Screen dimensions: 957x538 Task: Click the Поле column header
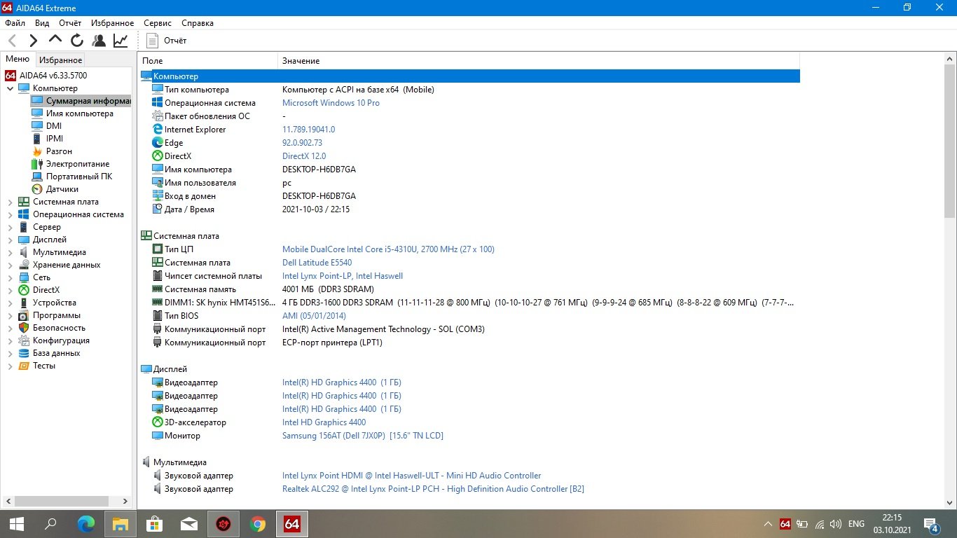(207, 61)
